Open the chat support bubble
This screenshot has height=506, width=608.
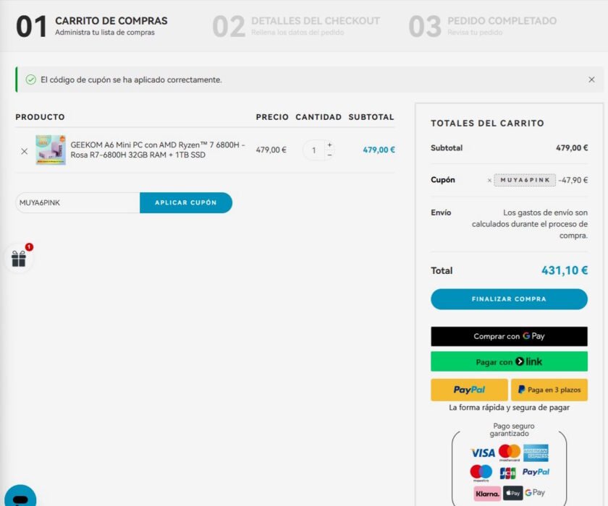[20, 497]
